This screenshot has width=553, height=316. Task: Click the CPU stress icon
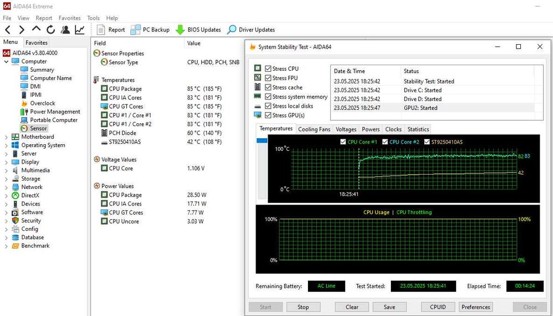258,68
